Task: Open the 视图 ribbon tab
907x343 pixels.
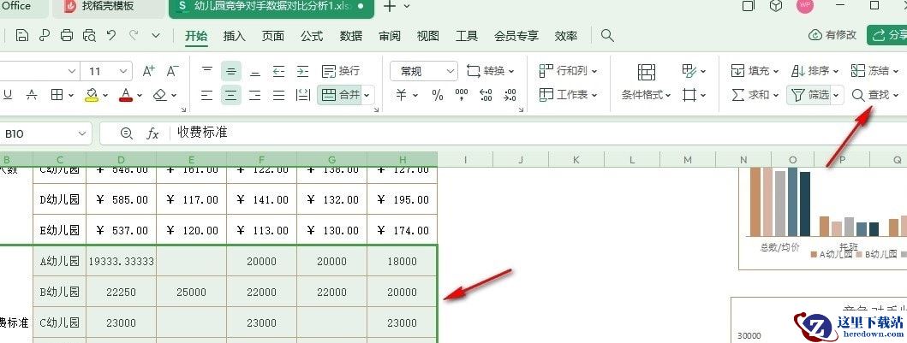Action: click(x=428, y=36)
